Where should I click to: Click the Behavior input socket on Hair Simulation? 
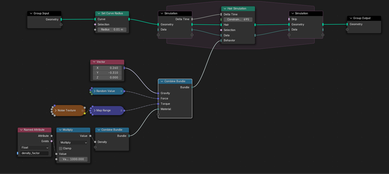pos(221,40)
